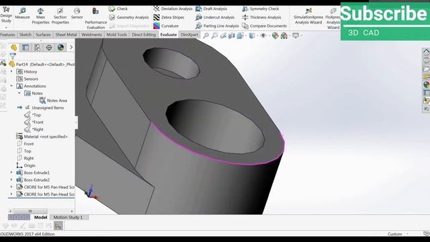Collapse the Annotations node
The image size is (430, 242).
[x=11, y=86]
